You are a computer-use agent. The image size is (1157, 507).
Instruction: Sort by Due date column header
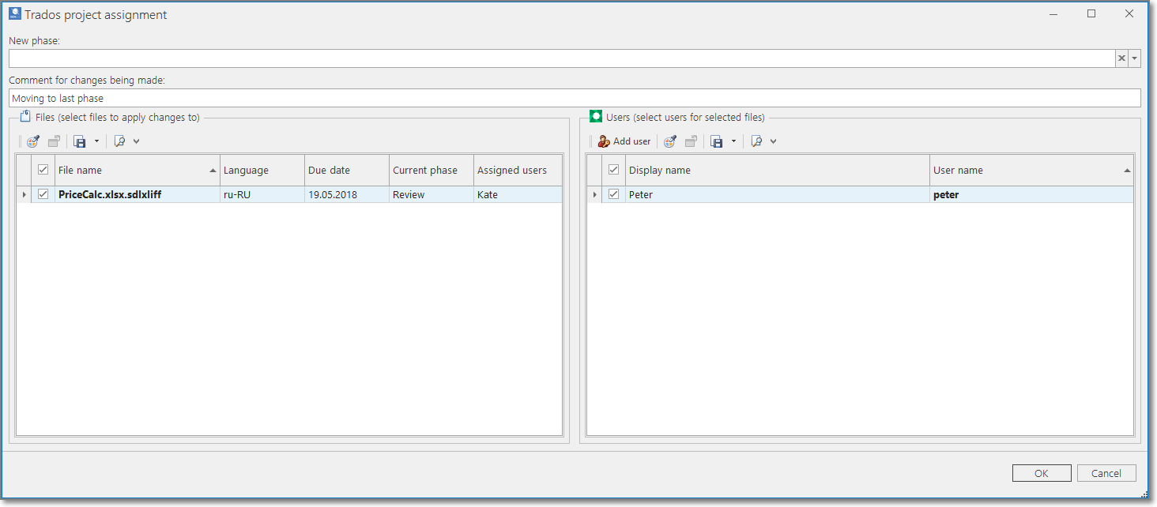coord(346,170)
